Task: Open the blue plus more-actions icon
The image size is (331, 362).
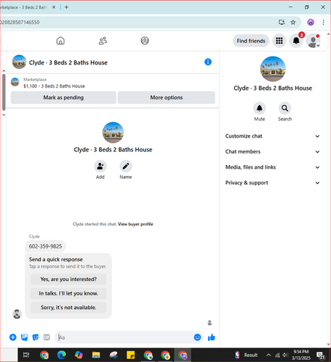Action: tap(13, 337)
